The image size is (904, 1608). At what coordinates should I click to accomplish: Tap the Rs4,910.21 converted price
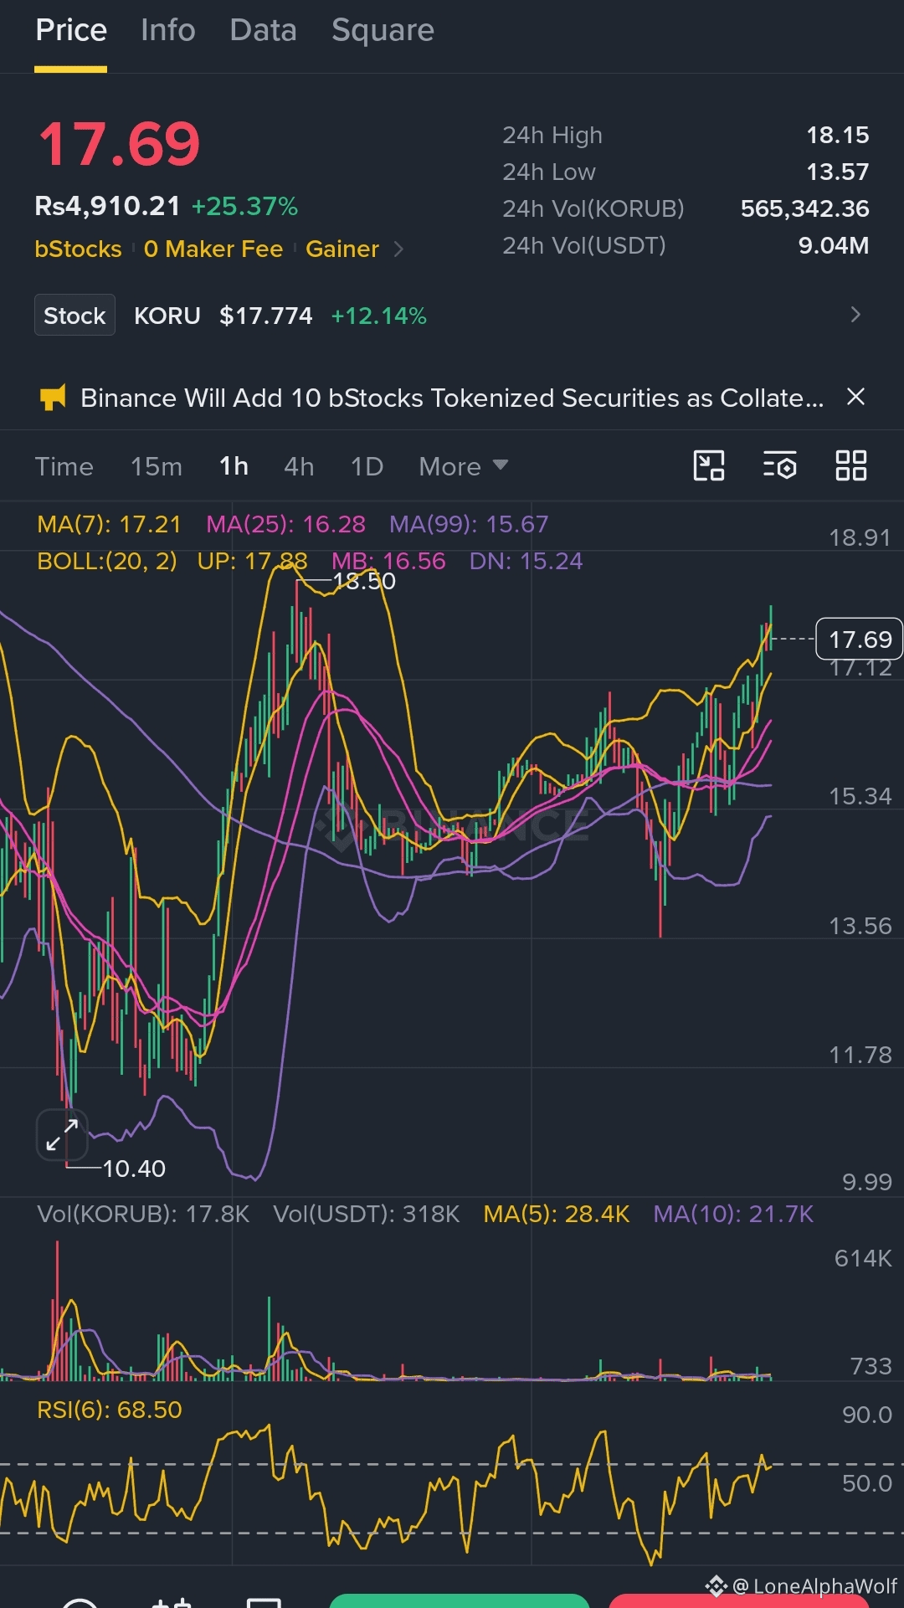tap(107, 206)
